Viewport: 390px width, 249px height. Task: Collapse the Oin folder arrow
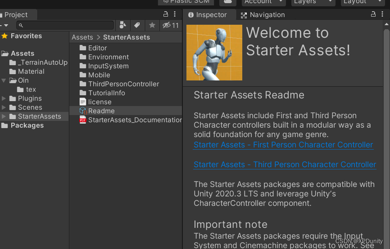(x=4, y=80)
